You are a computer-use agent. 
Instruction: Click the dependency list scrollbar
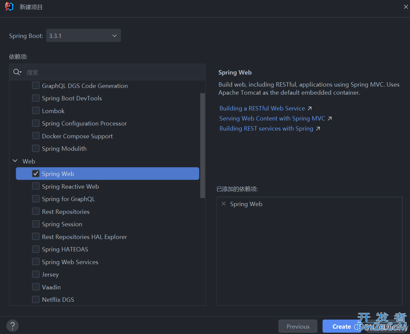click(203, 145)
